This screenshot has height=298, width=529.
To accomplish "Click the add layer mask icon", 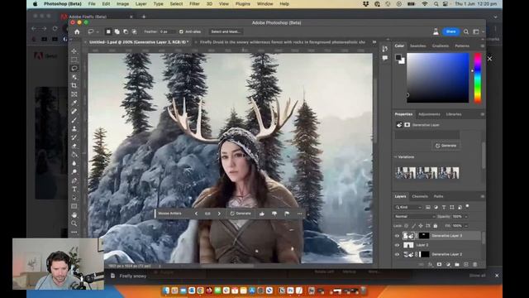I will point(439,265).
